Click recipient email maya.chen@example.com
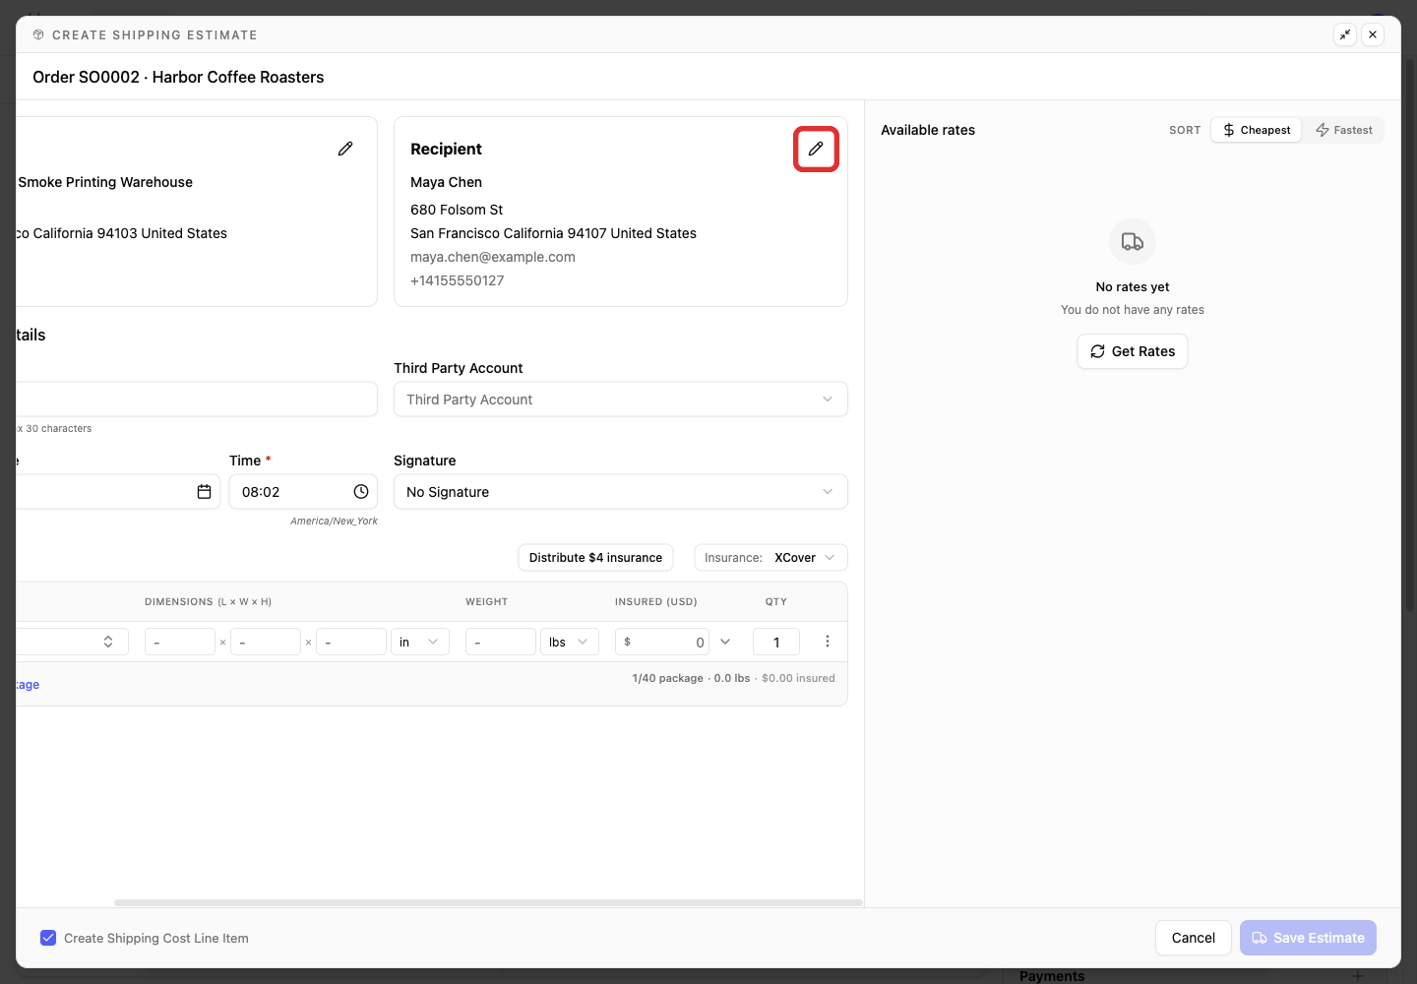This screenshot has width=1417, height=984. pyautogui.click(x=493, y=257)
